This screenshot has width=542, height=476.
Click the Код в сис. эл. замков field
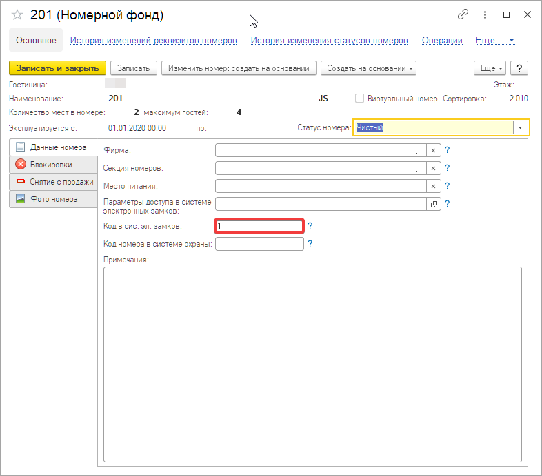[259, 226]
